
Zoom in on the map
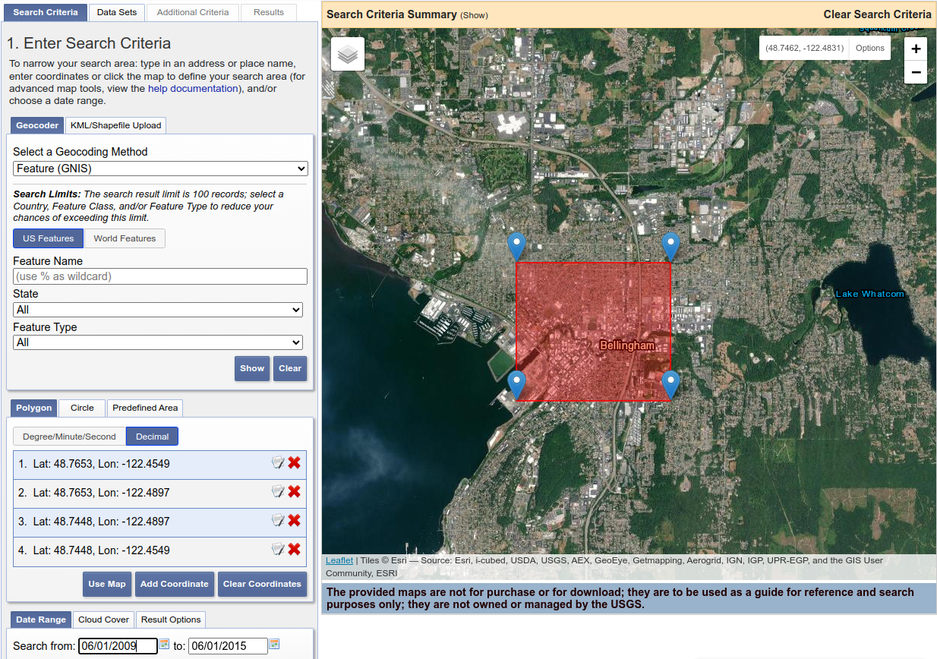[916, 49]
